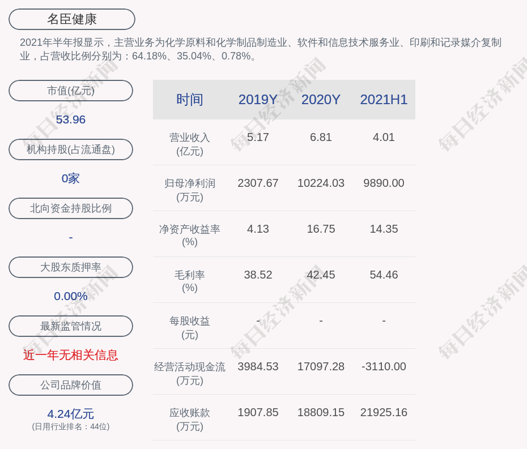This screenshot has height=449, width=527.
Task: Select market value figure 53.96
Action: coord(71,119)
